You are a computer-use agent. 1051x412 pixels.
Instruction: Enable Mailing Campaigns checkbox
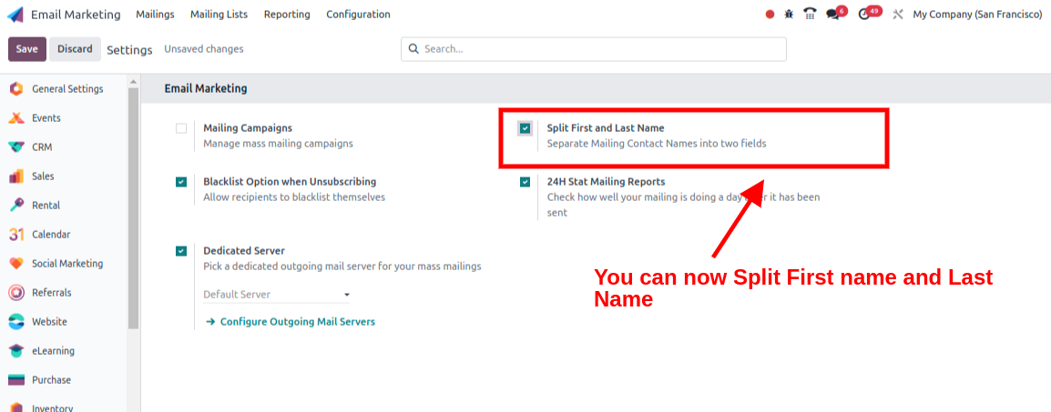(181, 128)
